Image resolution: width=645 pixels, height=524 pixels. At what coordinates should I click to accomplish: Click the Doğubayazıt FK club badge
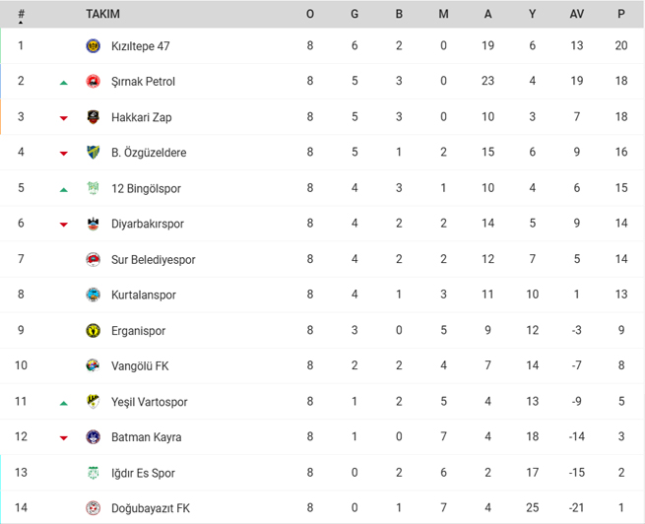[x=93, y=508]
